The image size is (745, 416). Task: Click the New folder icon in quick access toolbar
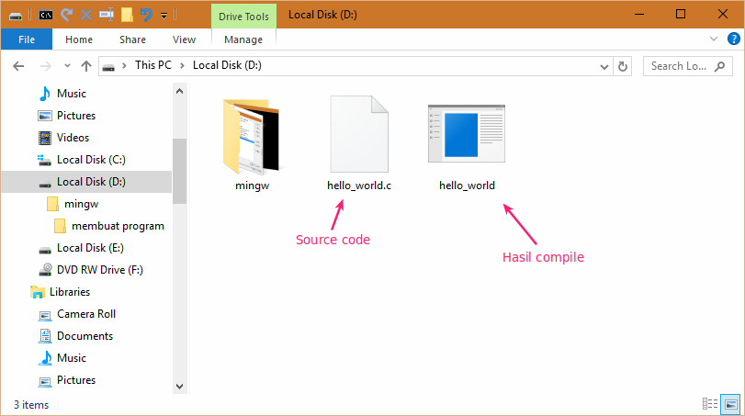127,15
